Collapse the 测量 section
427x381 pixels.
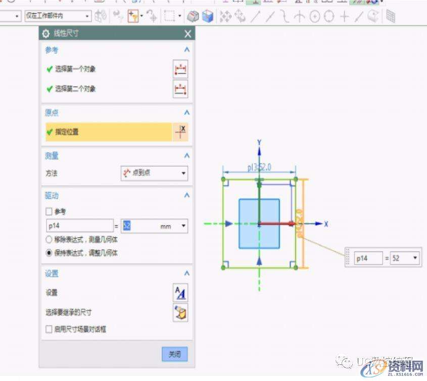[186, 156]
